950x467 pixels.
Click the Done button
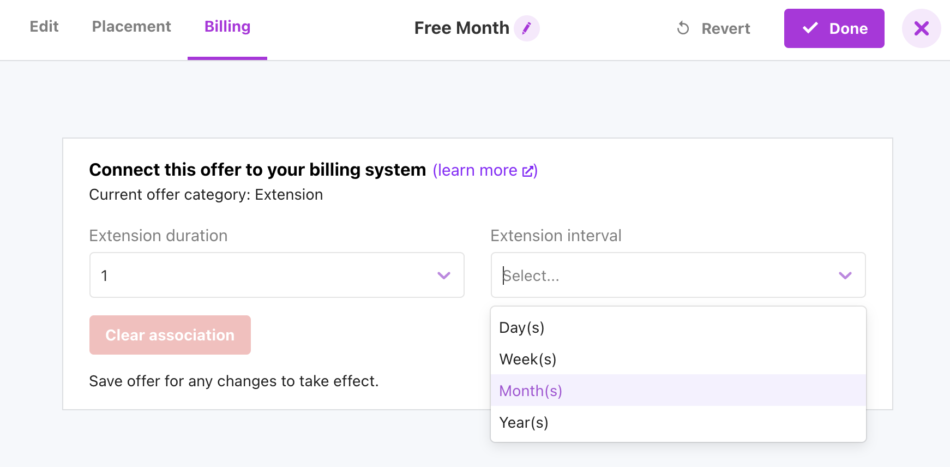[x=834, y=28]
